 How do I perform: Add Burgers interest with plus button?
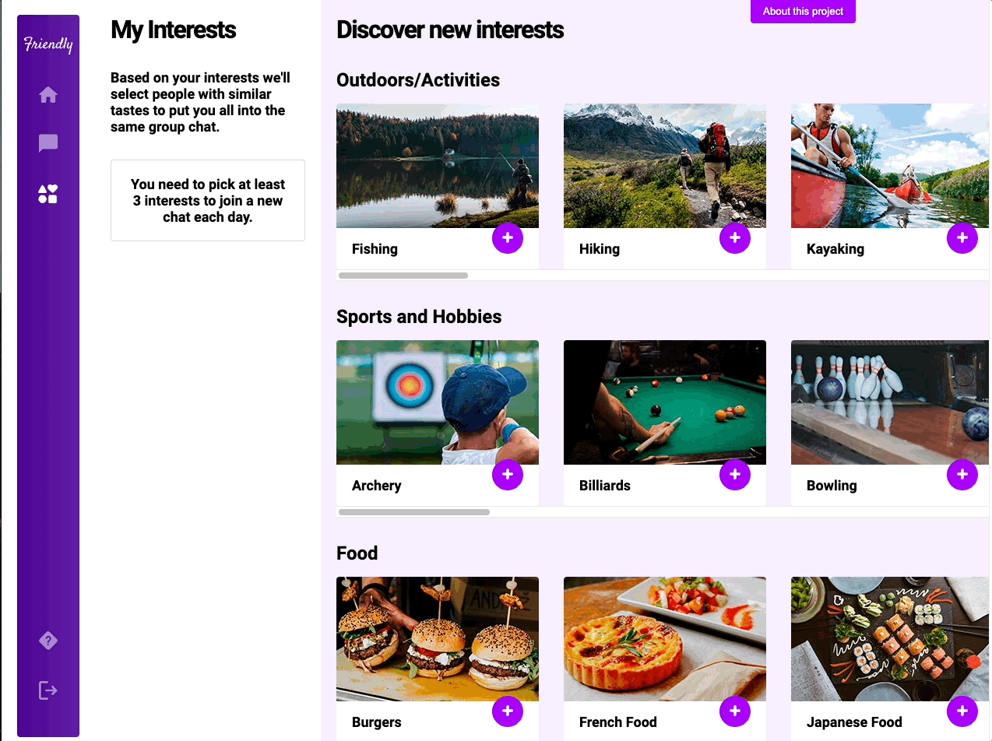tap(508, 711)
